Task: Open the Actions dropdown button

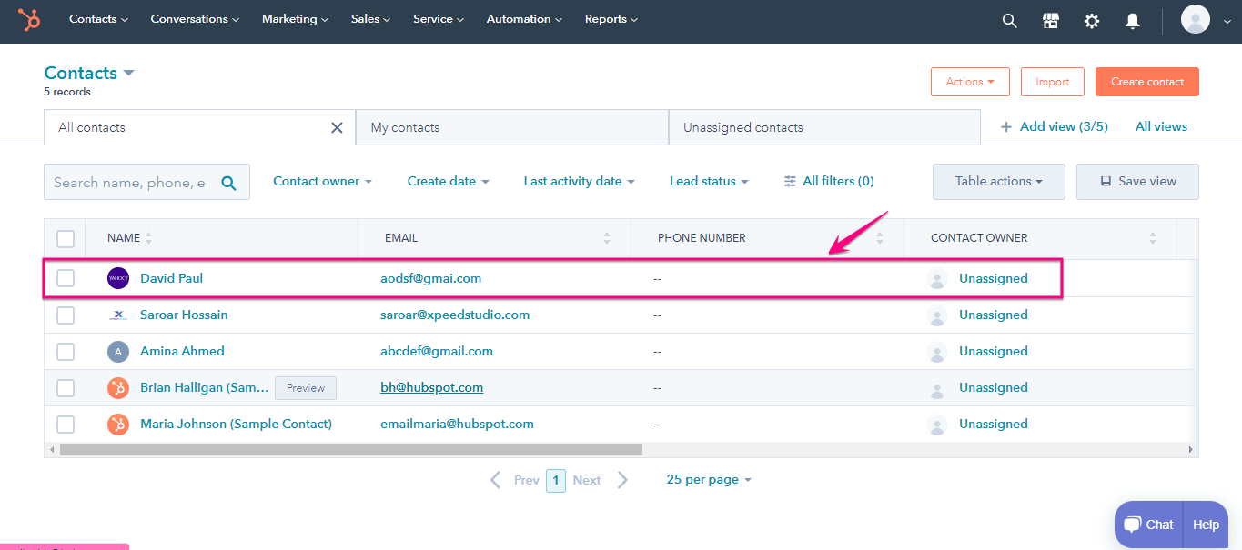Action: click(x=970, y=82)
